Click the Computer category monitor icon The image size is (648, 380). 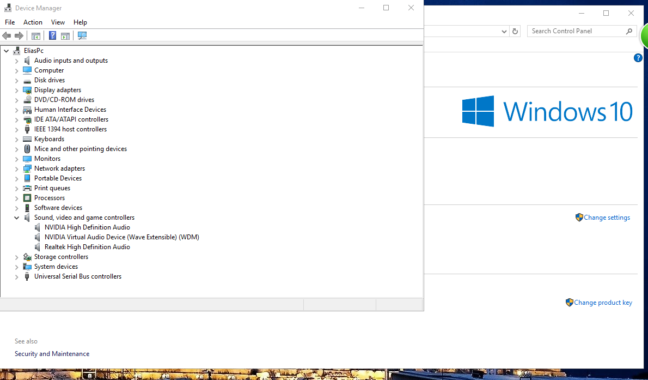(x=27, y=70)
